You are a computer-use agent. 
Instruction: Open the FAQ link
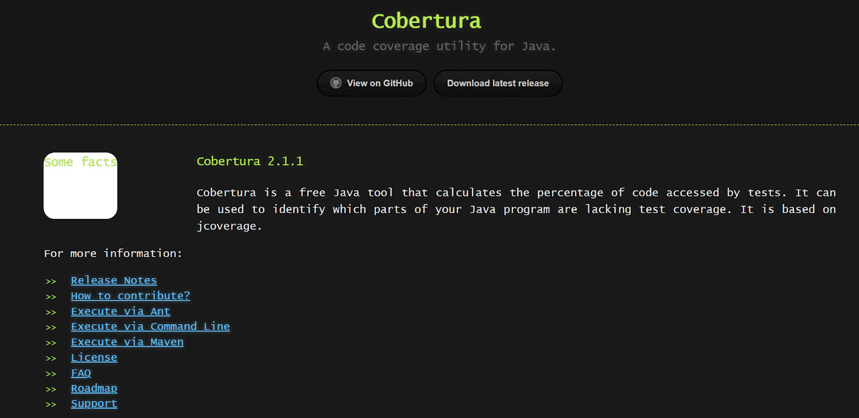(x=81, y=373)
